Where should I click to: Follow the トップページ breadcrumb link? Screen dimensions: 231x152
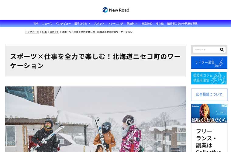[x=32, y=32]
